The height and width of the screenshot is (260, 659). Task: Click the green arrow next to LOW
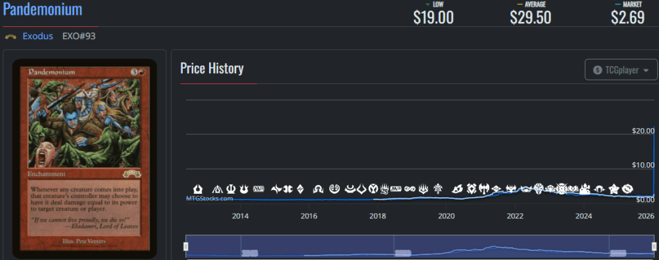pos(427,5)
